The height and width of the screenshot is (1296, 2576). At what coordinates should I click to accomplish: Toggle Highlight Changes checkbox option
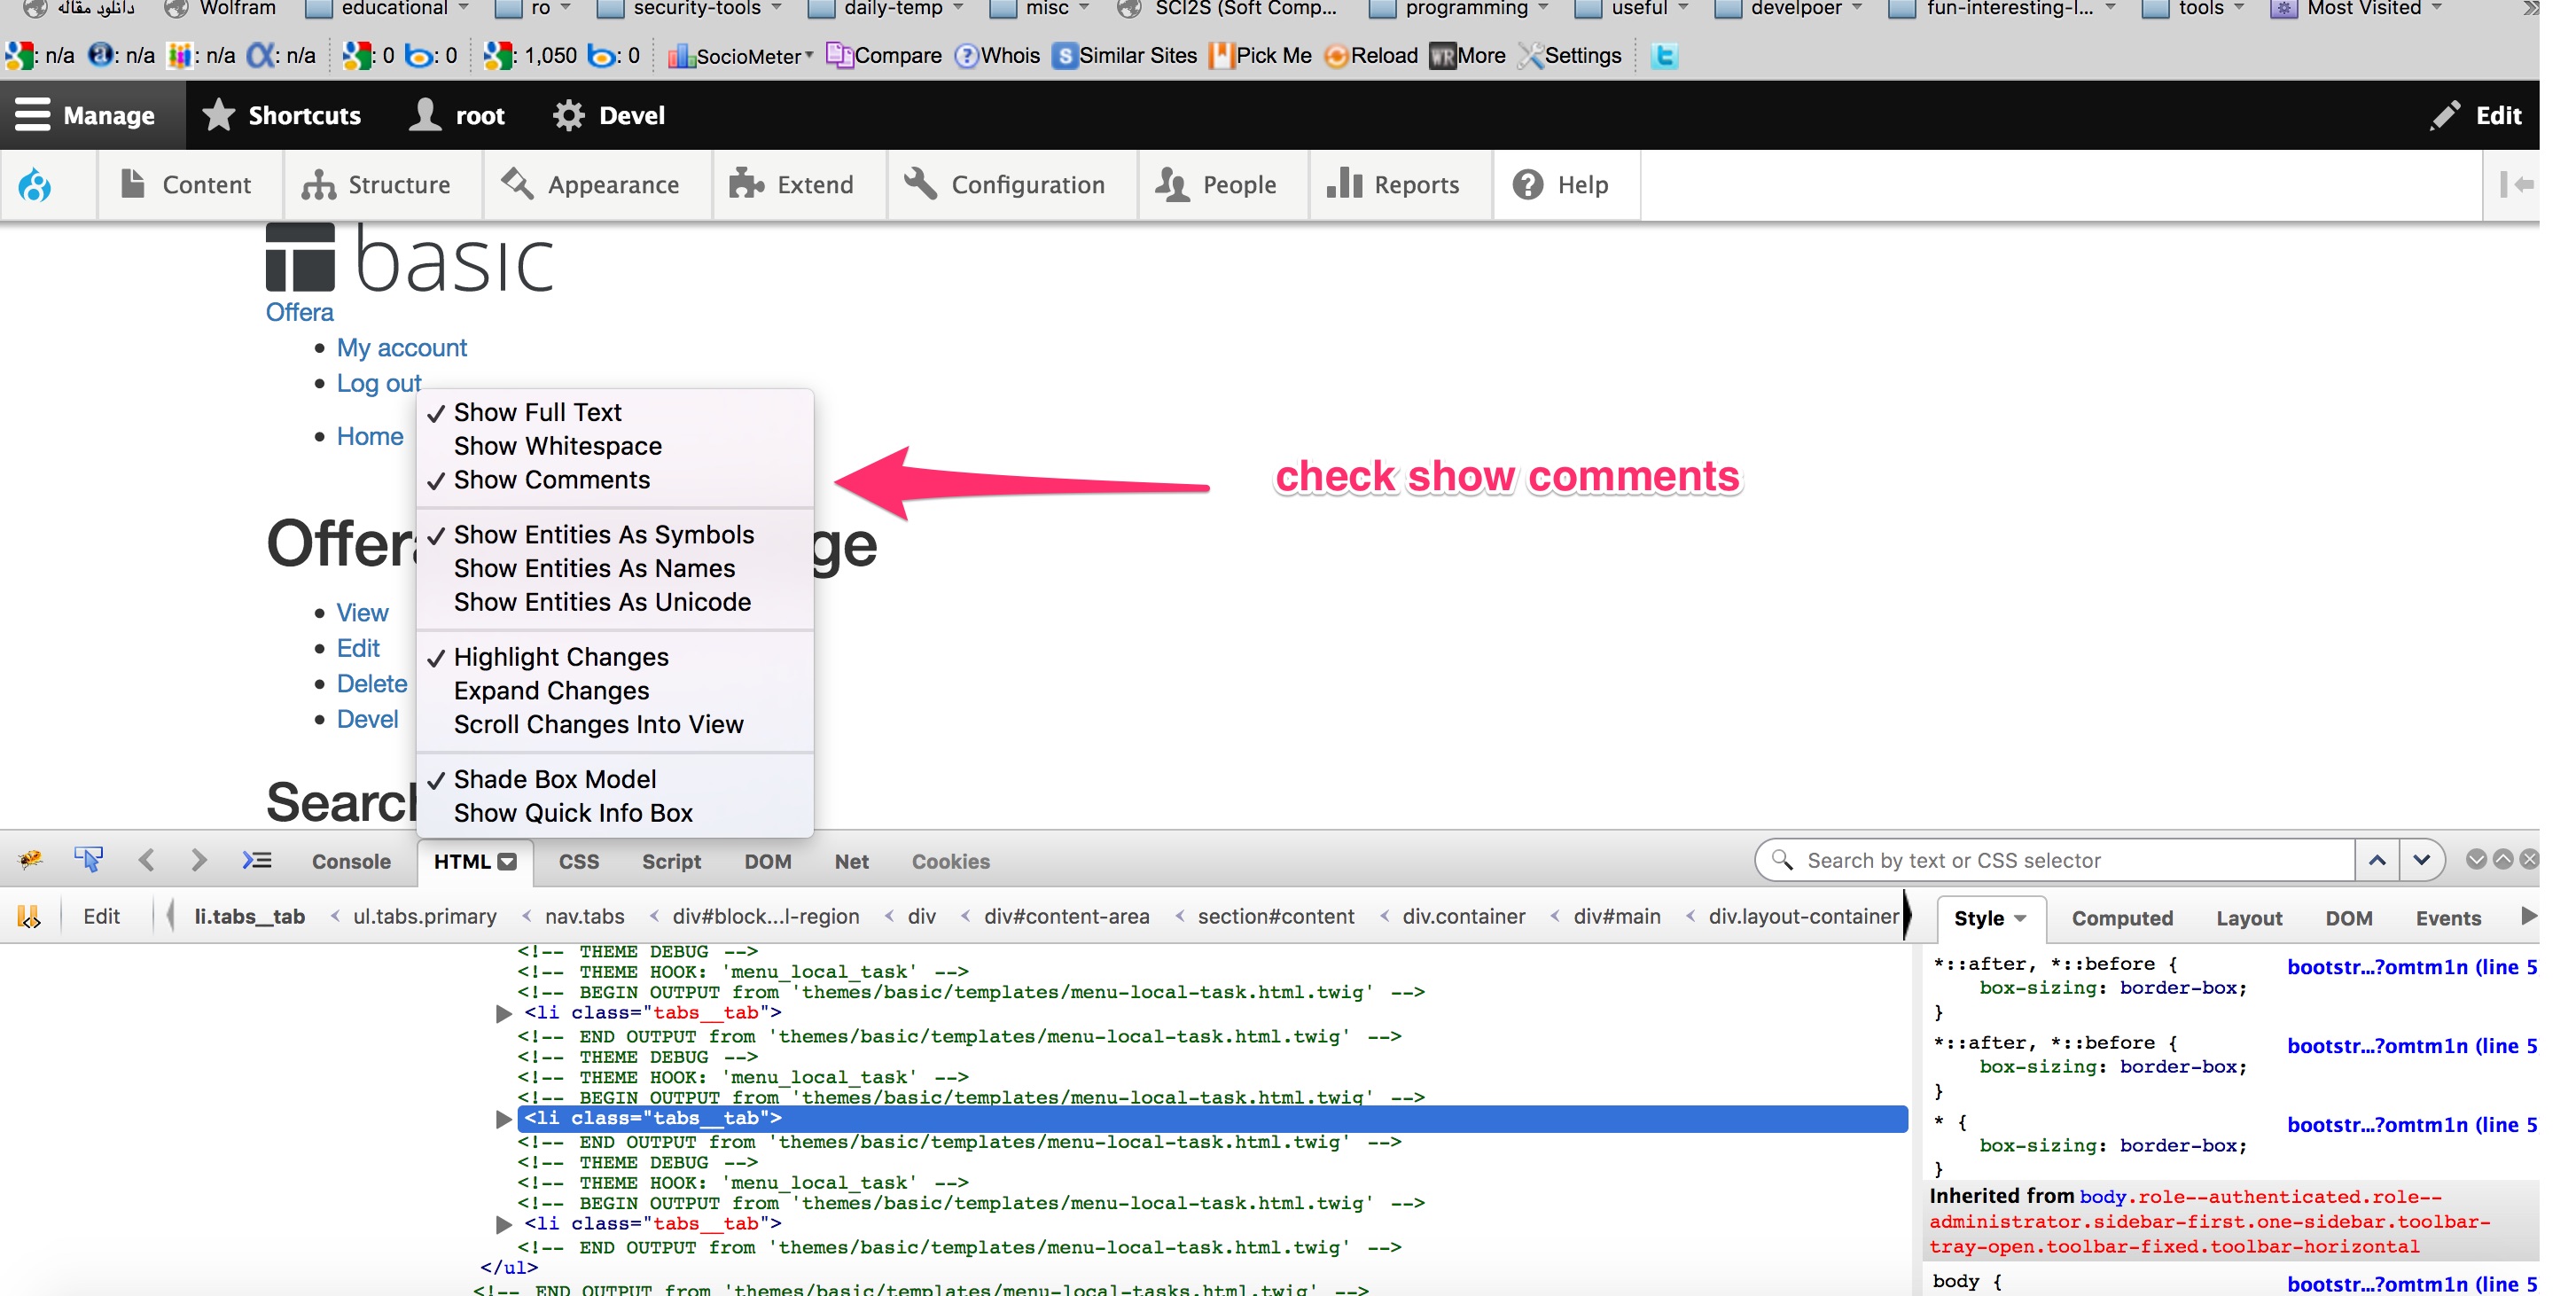[x=560, y=656]
